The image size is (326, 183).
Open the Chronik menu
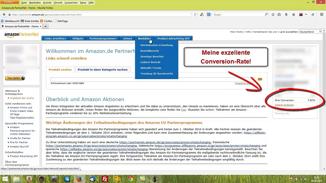pos(58,3)
